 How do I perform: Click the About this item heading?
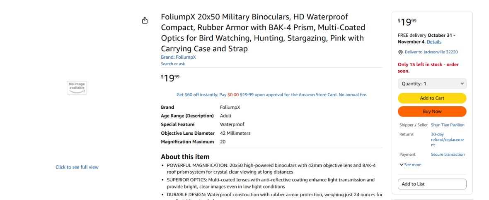pyautogui.click(x=185, y=157)
